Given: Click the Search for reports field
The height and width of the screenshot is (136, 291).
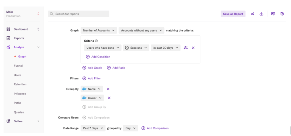Looking at the screenshot, I should [x=79, y=14].
